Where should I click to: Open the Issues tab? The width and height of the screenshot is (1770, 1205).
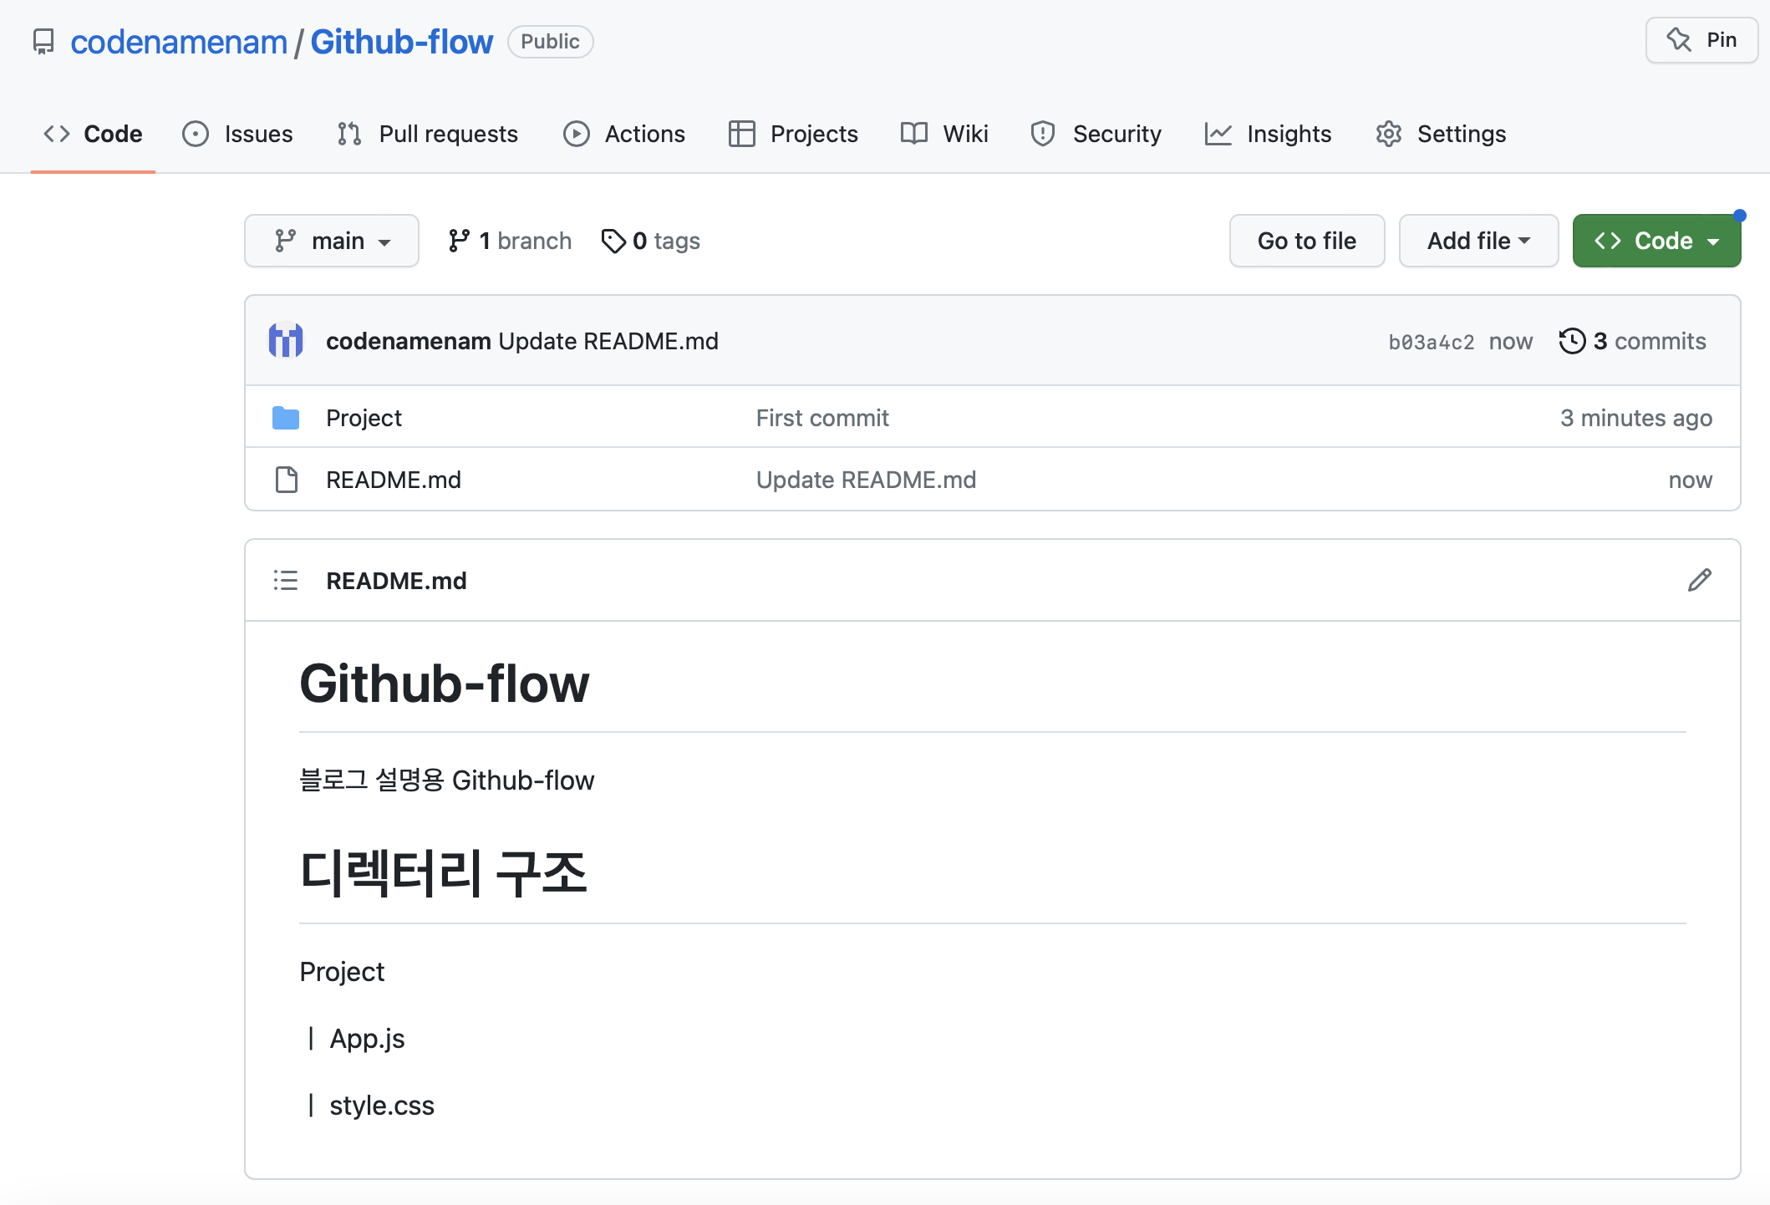pos(238,134)
